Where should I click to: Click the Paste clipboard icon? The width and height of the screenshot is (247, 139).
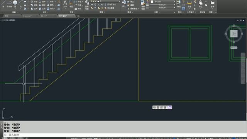pyautogui.click(x=201, y=4)
